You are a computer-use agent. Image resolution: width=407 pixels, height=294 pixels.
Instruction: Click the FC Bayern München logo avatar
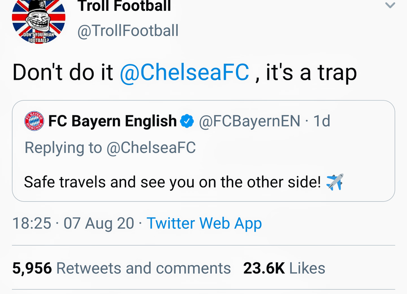click(34, 121)
